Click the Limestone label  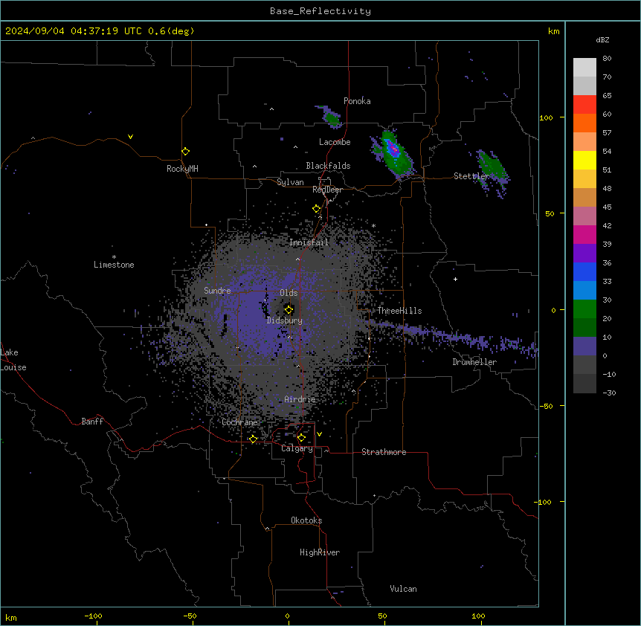[x=114, y=265]
